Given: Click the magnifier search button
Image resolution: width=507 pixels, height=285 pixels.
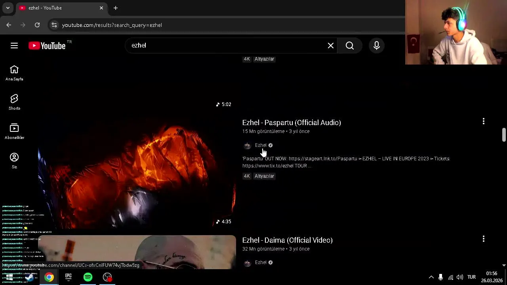Looking at the screenshot, I should click(x=350, y=46).
